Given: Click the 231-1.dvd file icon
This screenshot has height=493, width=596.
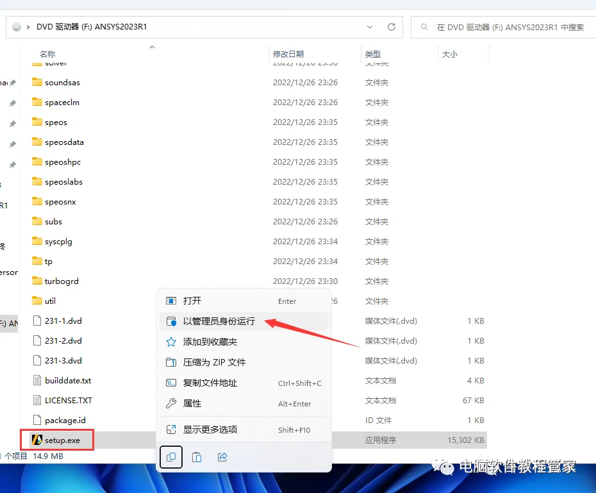Looking at the screenshot, I should 37,321.
